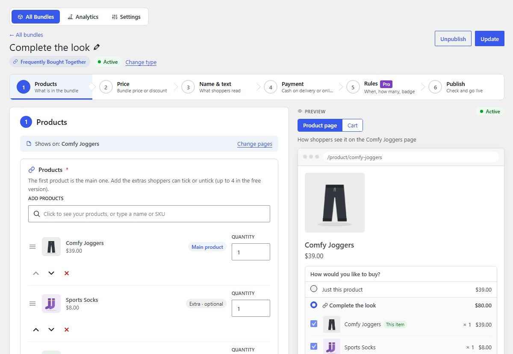This screenshot has height=354, width=513.
Task: Click the link icon beside Complete the look
Action: [x=325, y=306]
